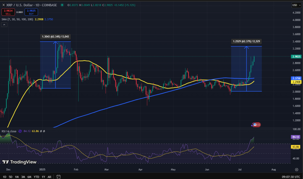Click the 84.12 value in RSI legend
The height and width of the screenshot is (179, 303).
pos(27,131)
